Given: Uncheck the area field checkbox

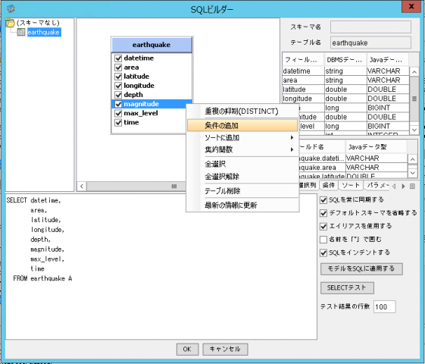Looking at the screenshot, I should point(118,67).
